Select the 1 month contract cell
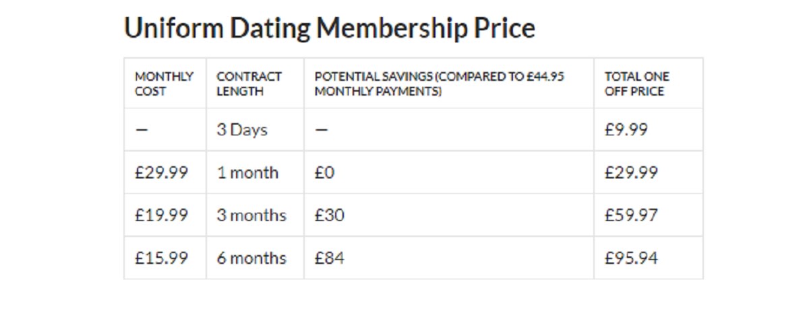 [x=247, y=172]
